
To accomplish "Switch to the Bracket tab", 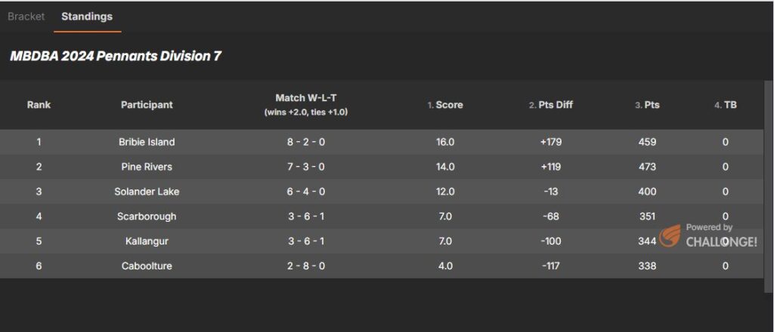I will pos(26,16).
